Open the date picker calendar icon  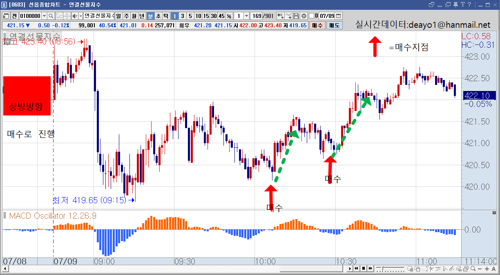pyautogui.click(x=339, y=16)
